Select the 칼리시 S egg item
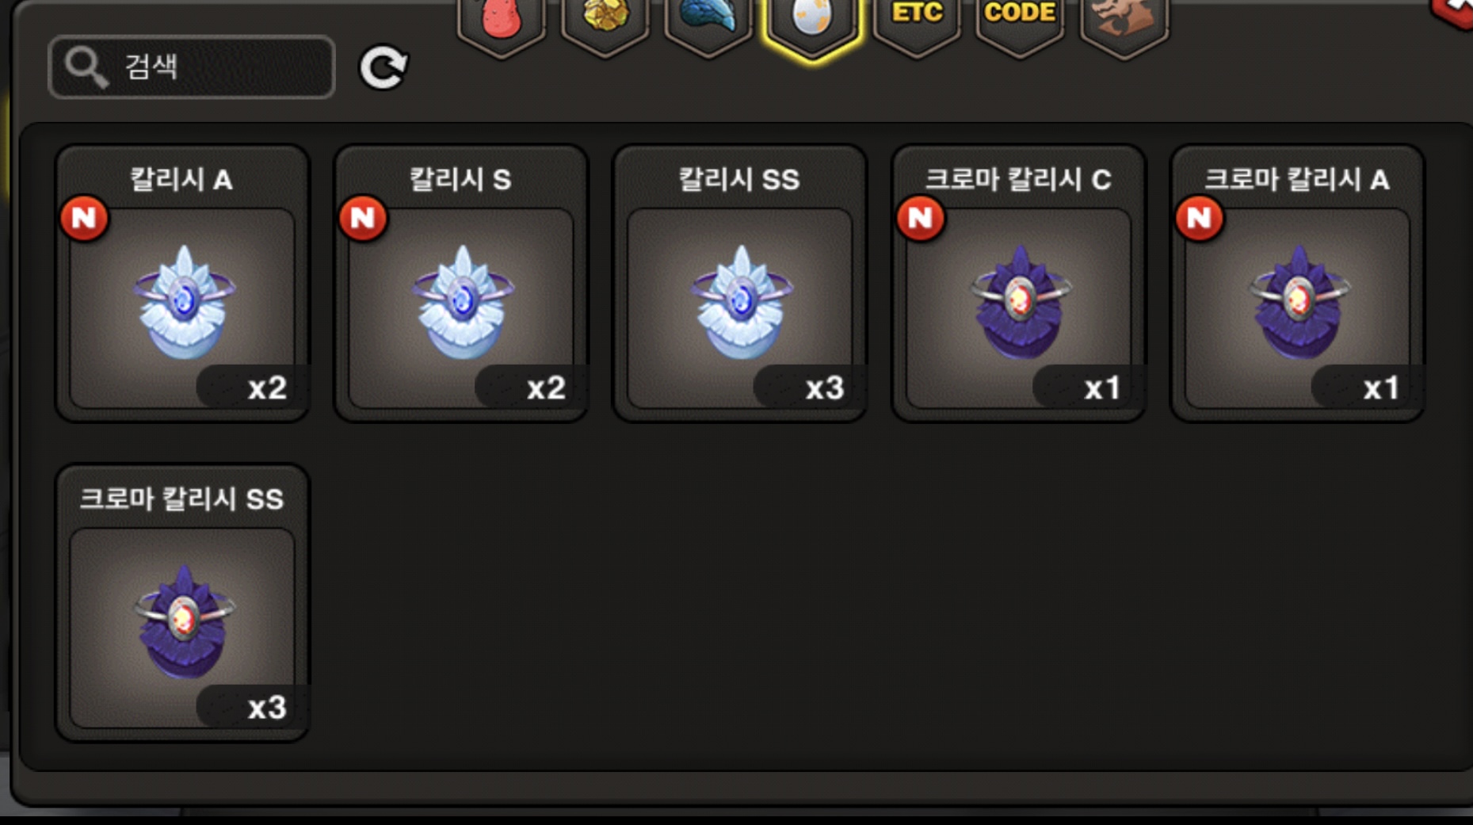 [x=461, y=283]
